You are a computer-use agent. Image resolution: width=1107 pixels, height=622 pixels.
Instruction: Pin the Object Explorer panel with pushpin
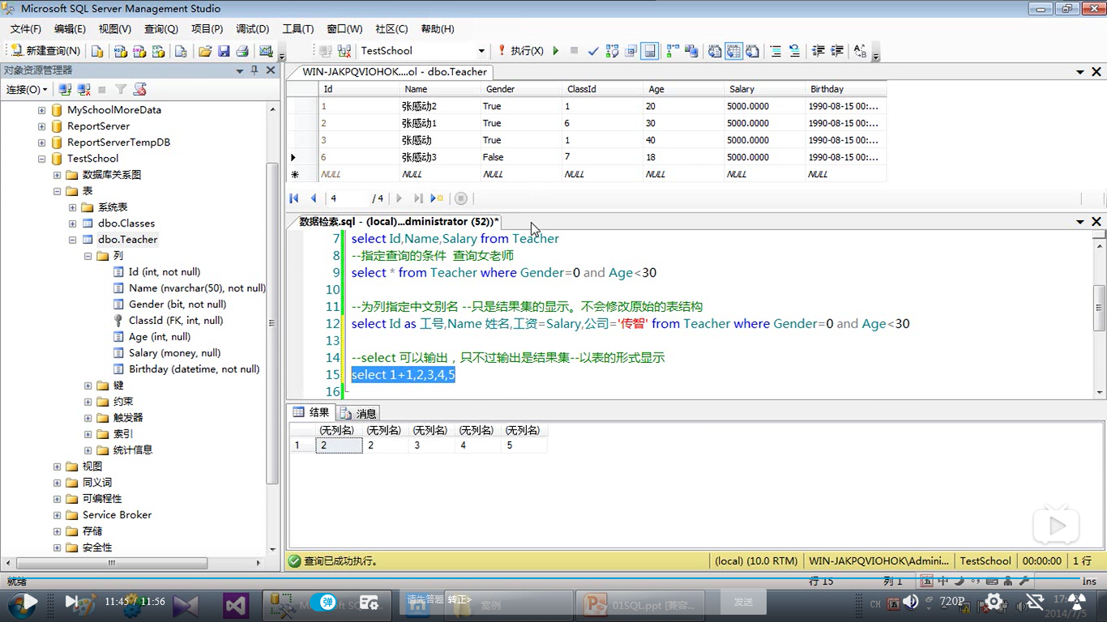pos(254,70)
